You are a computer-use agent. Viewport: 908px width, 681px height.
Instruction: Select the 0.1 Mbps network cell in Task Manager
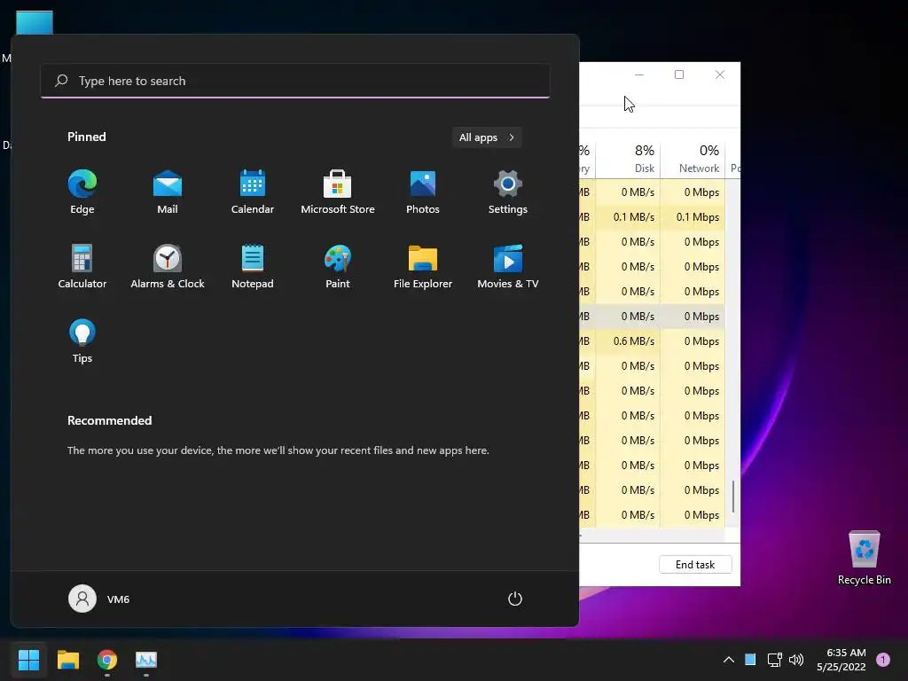click(x=693, y=217)
